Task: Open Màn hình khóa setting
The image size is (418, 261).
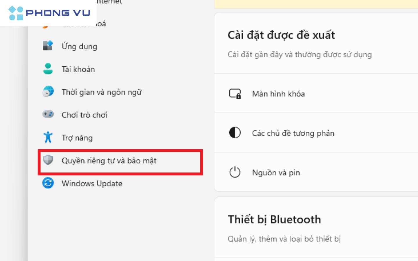Action: [316, 93]
